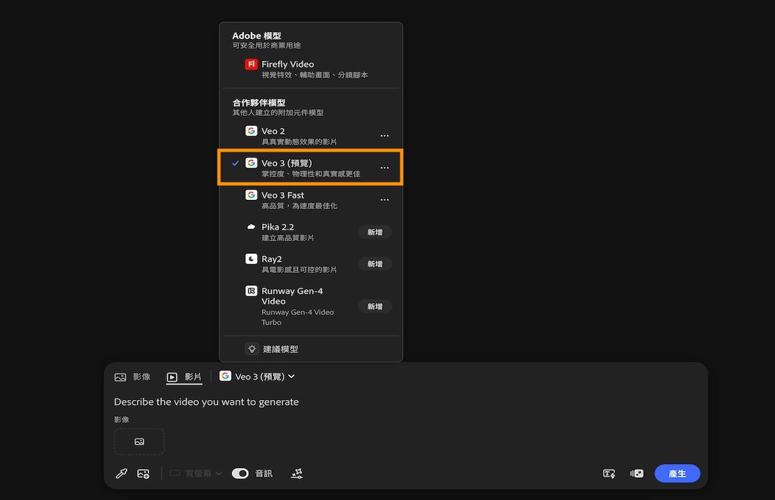Select the Veo 3 (預覽) model entry
The image size is (775, 500).
point(311,168)
